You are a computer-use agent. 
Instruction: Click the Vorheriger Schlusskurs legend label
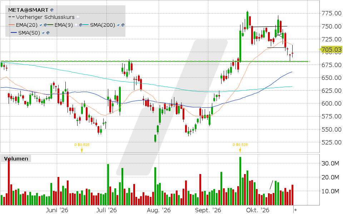coord(45,17)
